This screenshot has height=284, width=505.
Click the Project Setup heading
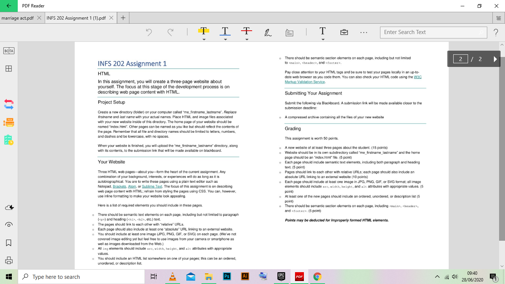point(111,102)
